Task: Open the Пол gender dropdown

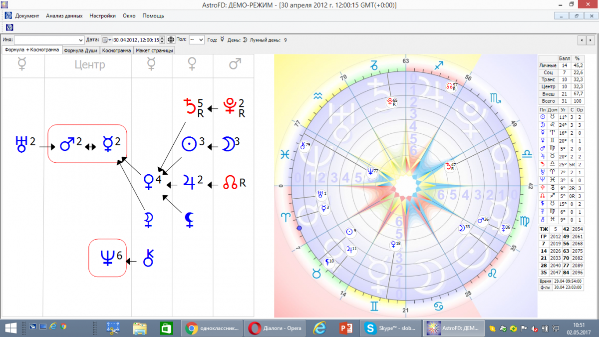Action: (x=201, y=40)
